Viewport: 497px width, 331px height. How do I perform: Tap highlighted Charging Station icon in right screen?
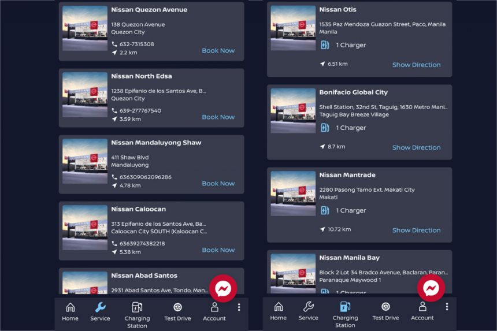pos(345,306)
